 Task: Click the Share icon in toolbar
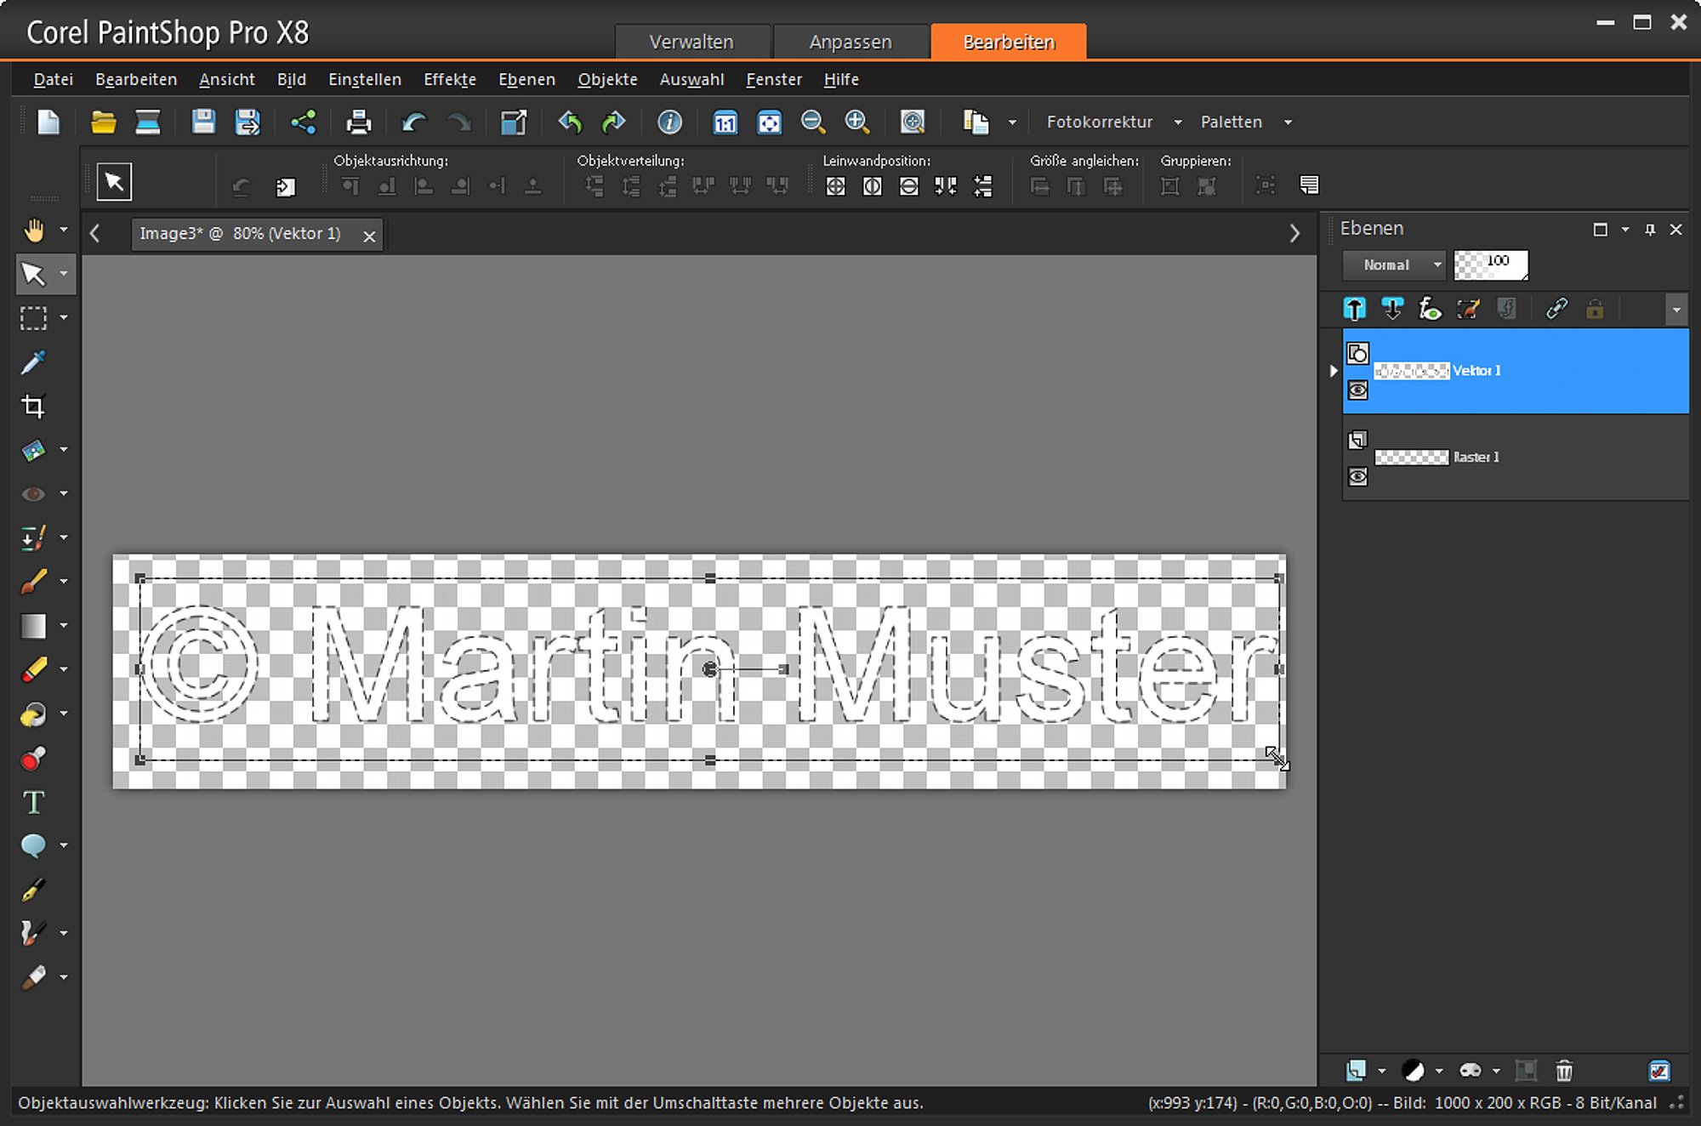click(x=304, y=122)
